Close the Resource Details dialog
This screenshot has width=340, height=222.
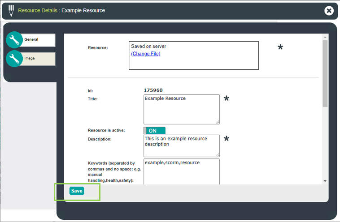pos(329,10)
